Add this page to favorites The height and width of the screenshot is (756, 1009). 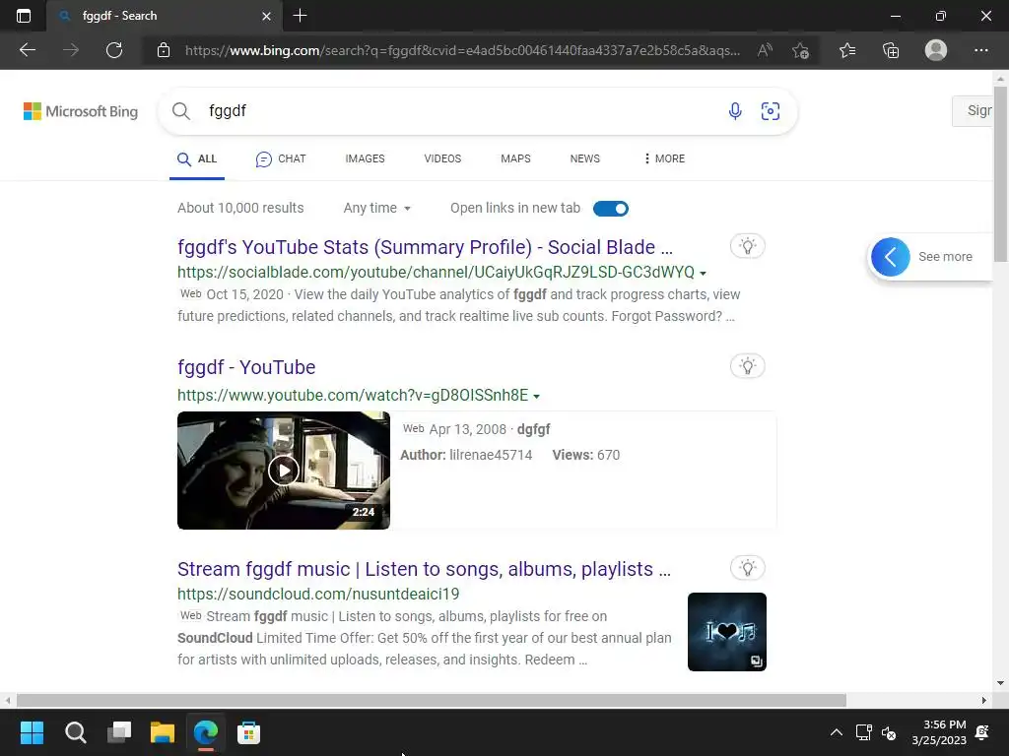[x=800, y=50]
